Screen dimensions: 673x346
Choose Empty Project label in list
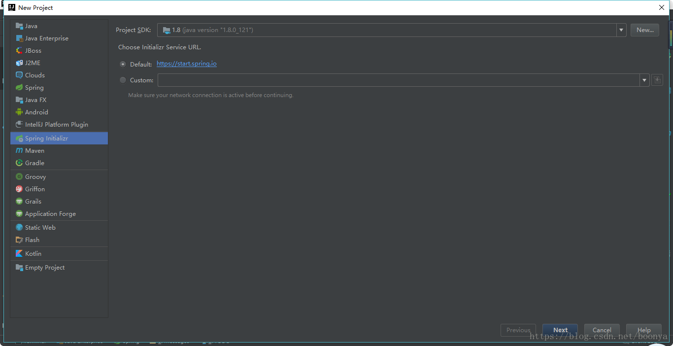point(45,268)
